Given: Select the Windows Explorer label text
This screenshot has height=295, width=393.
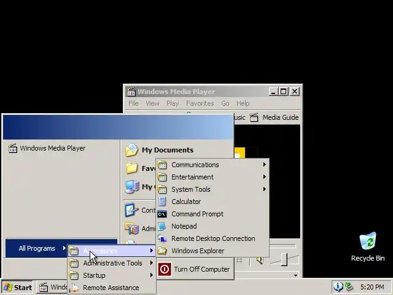Looking at the screenshot, I should tap(198, 251).
